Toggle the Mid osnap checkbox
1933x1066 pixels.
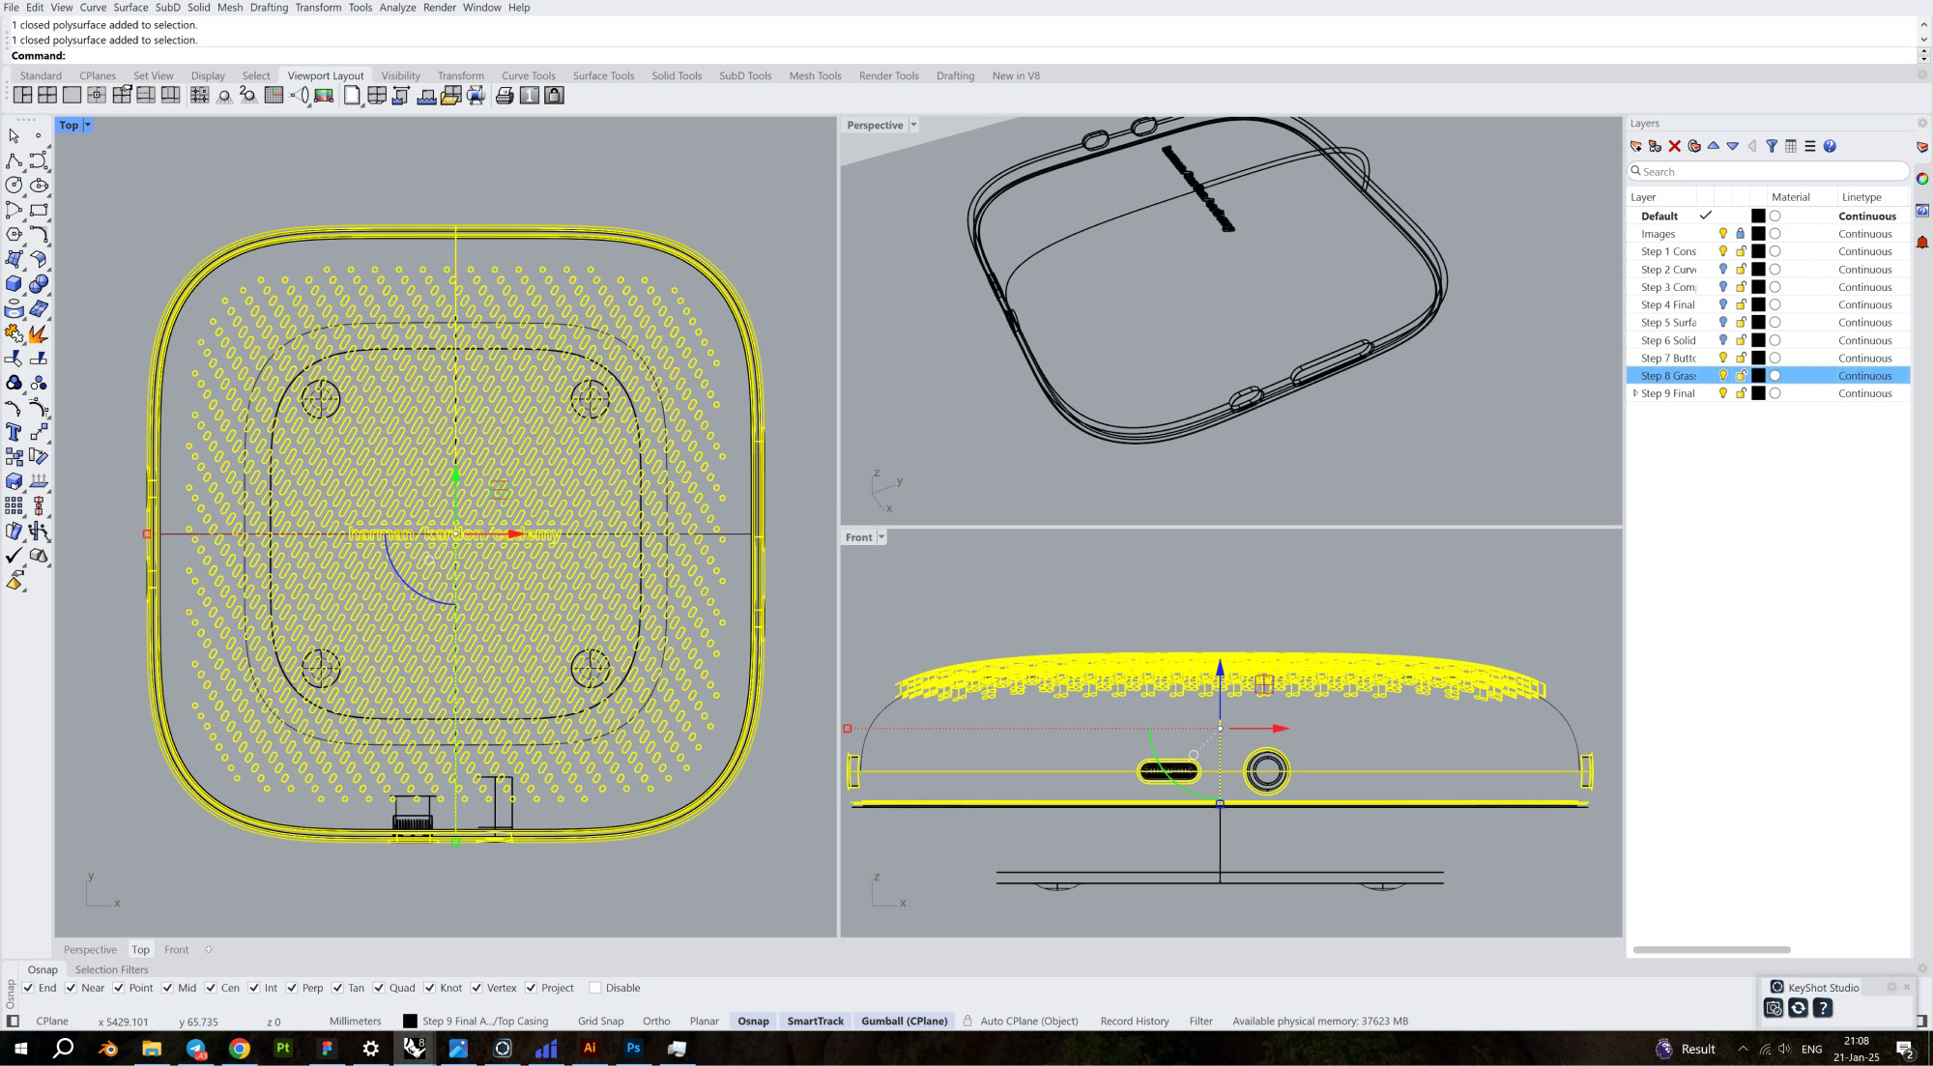167,988
